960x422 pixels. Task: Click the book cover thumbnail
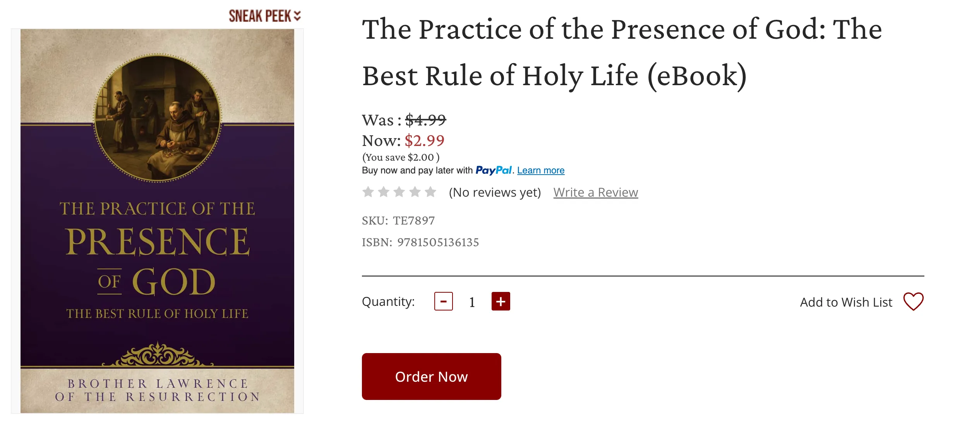157,221
